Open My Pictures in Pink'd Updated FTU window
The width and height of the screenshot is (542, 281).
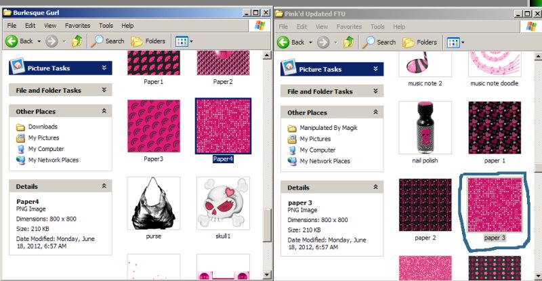315,139
